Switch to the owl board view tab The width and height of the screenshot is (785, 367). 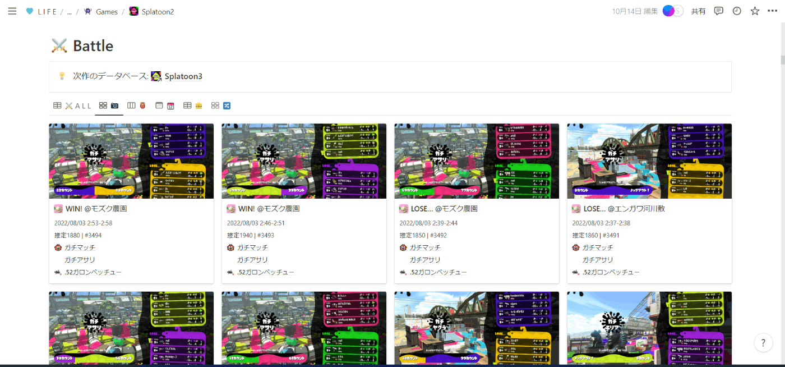(137, 105)
